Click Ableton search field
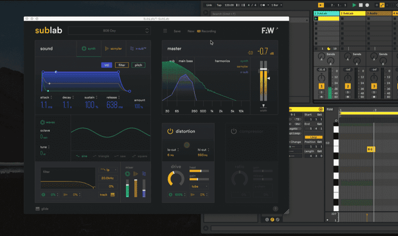Image resolution: width=398 pixels, height=236 pixels. pyautogui.click(x=261, y=13)
